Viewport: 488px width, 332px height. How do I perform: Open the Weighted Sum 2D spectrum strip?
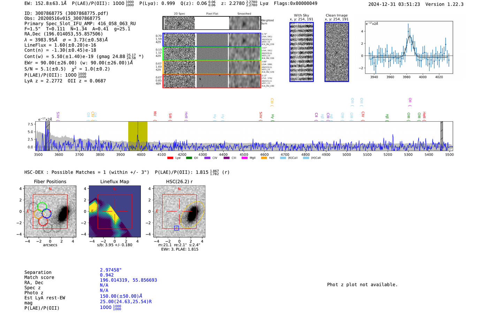[x=212, y=23]
